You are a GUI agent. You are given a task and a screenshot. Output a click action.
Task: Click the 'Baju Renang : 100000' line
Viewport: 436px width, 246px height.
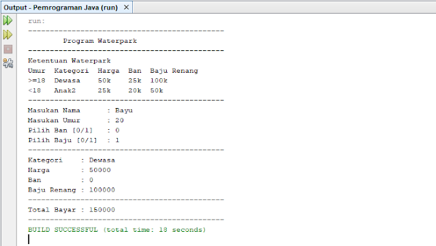pos(72,190)
